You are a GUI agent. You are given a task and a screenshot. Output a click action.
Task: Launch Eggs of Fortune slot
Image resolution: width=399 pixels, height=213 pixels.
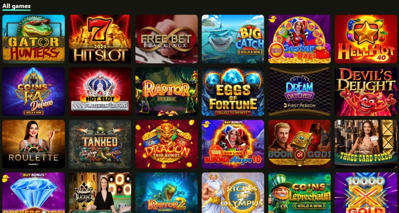[233, 92]
